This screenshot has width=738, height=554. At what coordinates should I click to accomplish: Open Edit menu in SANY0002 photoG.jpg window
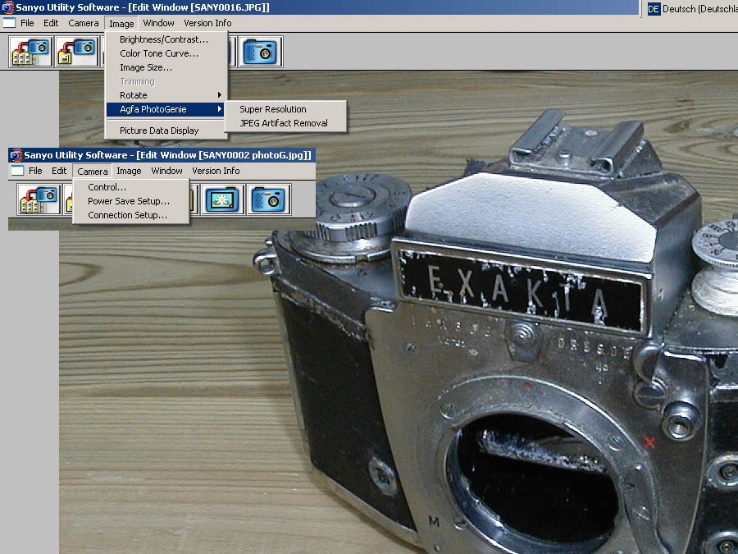59,171
